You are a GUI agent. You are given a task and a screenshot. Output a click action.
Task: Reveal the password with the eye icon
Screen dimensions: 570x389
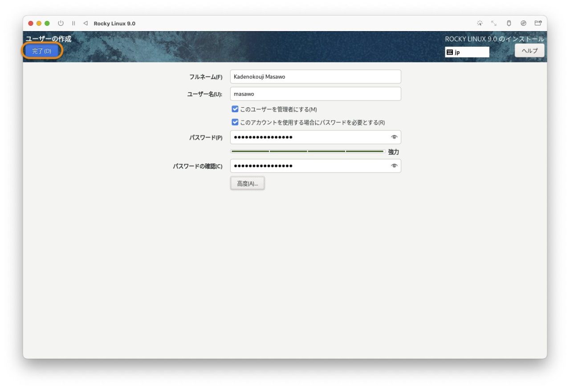(x=394, y=137)
